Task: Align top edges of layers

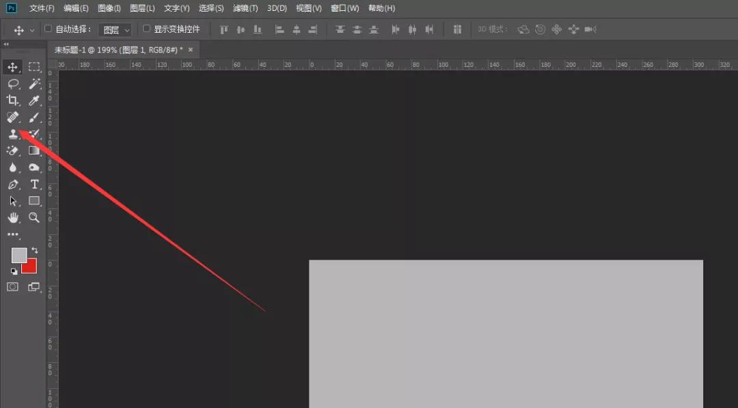Action: pos(224,29)
